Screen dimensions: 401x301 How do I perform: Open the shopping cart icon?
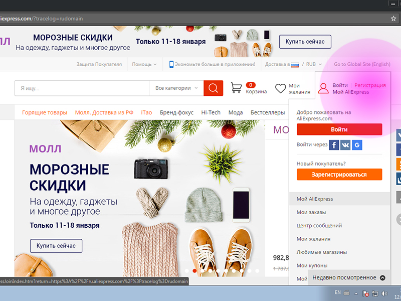(x=236, y=88)
